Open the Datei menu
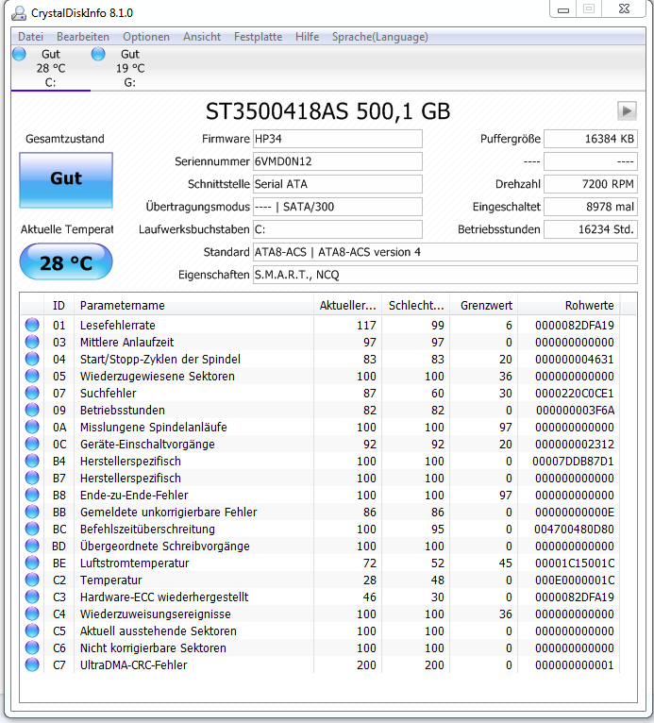 tap(30, 37)
